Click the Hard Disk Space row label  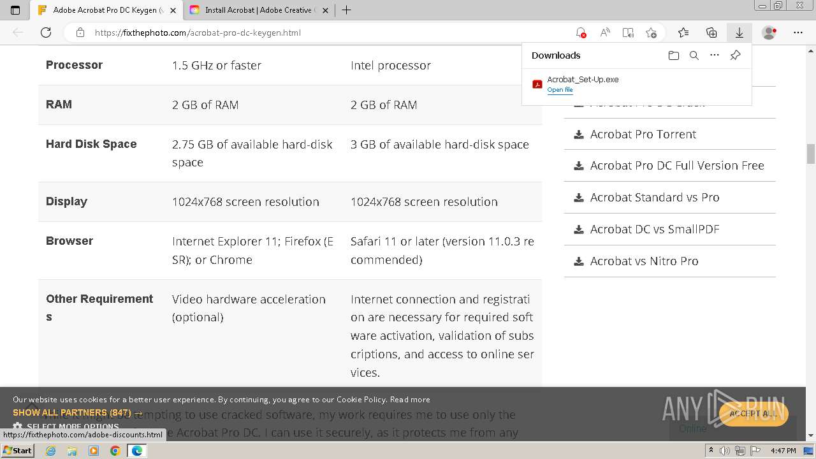91,144
